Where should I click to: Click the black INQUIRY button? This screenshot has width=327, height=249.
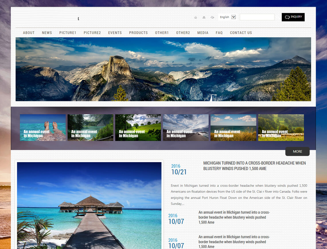(x=293, y=17)
